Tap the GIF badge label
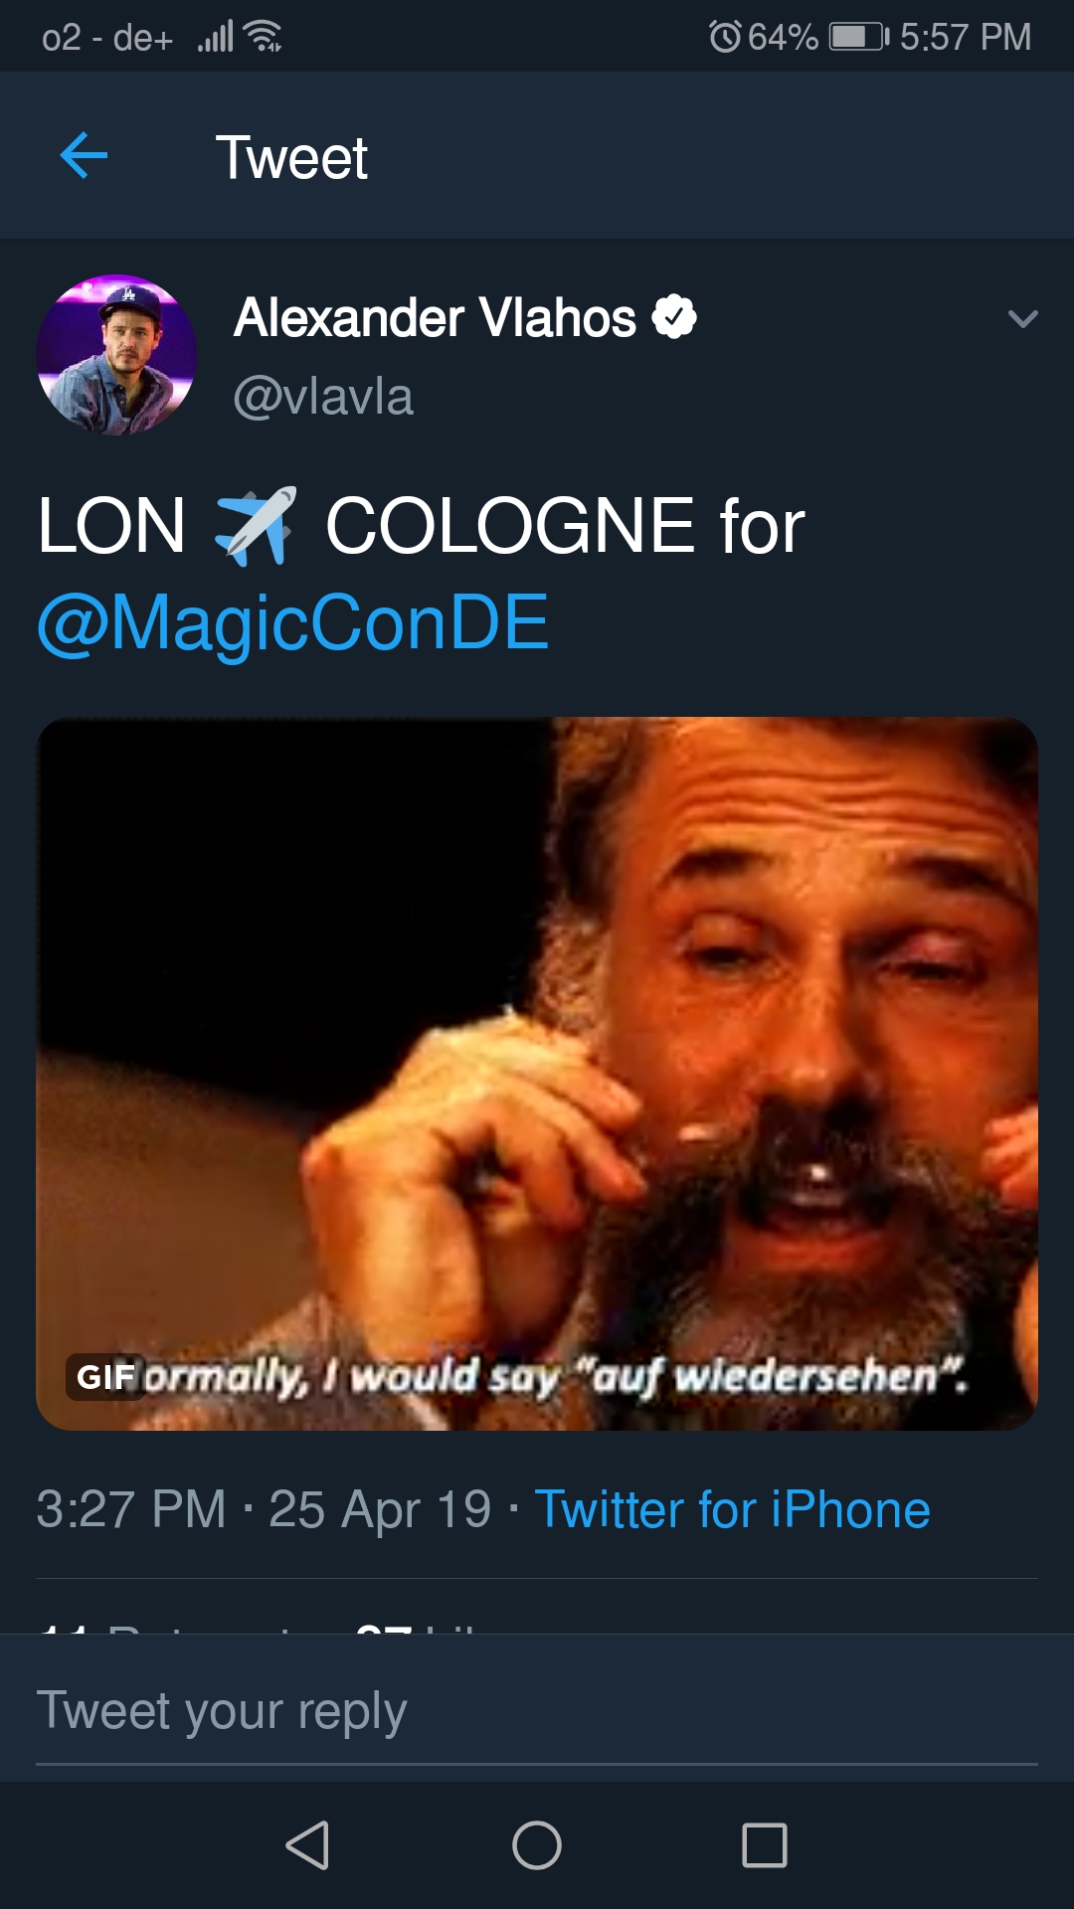The image size is (1074, 1909). (104, 1377)
